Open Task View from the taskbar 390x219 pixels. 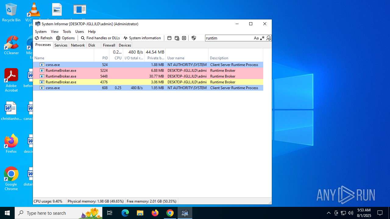110,213
